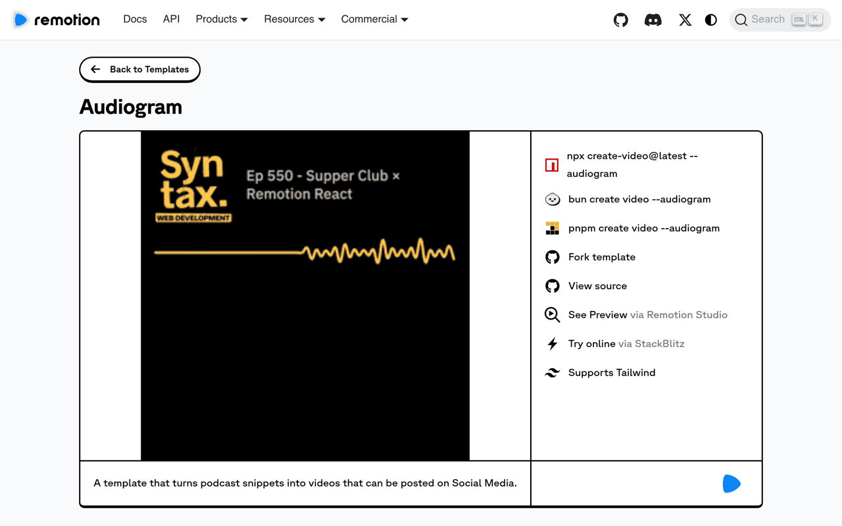Click the pnpm icon beside pnpm create video
The height and width of the screenshot is (526, 842).
[x=553, y=228]
